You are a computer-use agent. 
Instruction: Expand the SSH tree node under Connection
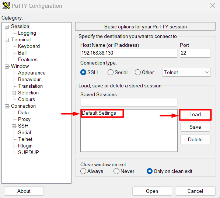[14, 126]
